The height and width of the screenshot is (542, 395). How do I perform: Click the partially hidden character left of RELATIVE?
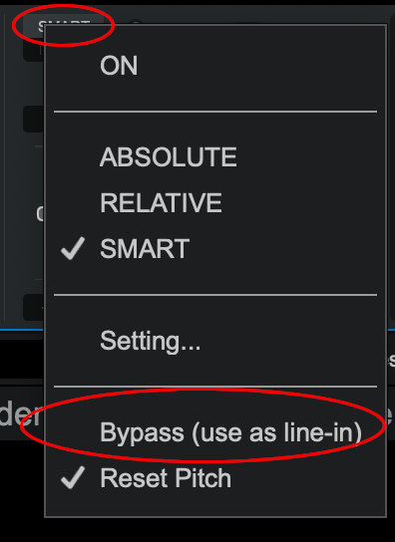tap(40, 214)
